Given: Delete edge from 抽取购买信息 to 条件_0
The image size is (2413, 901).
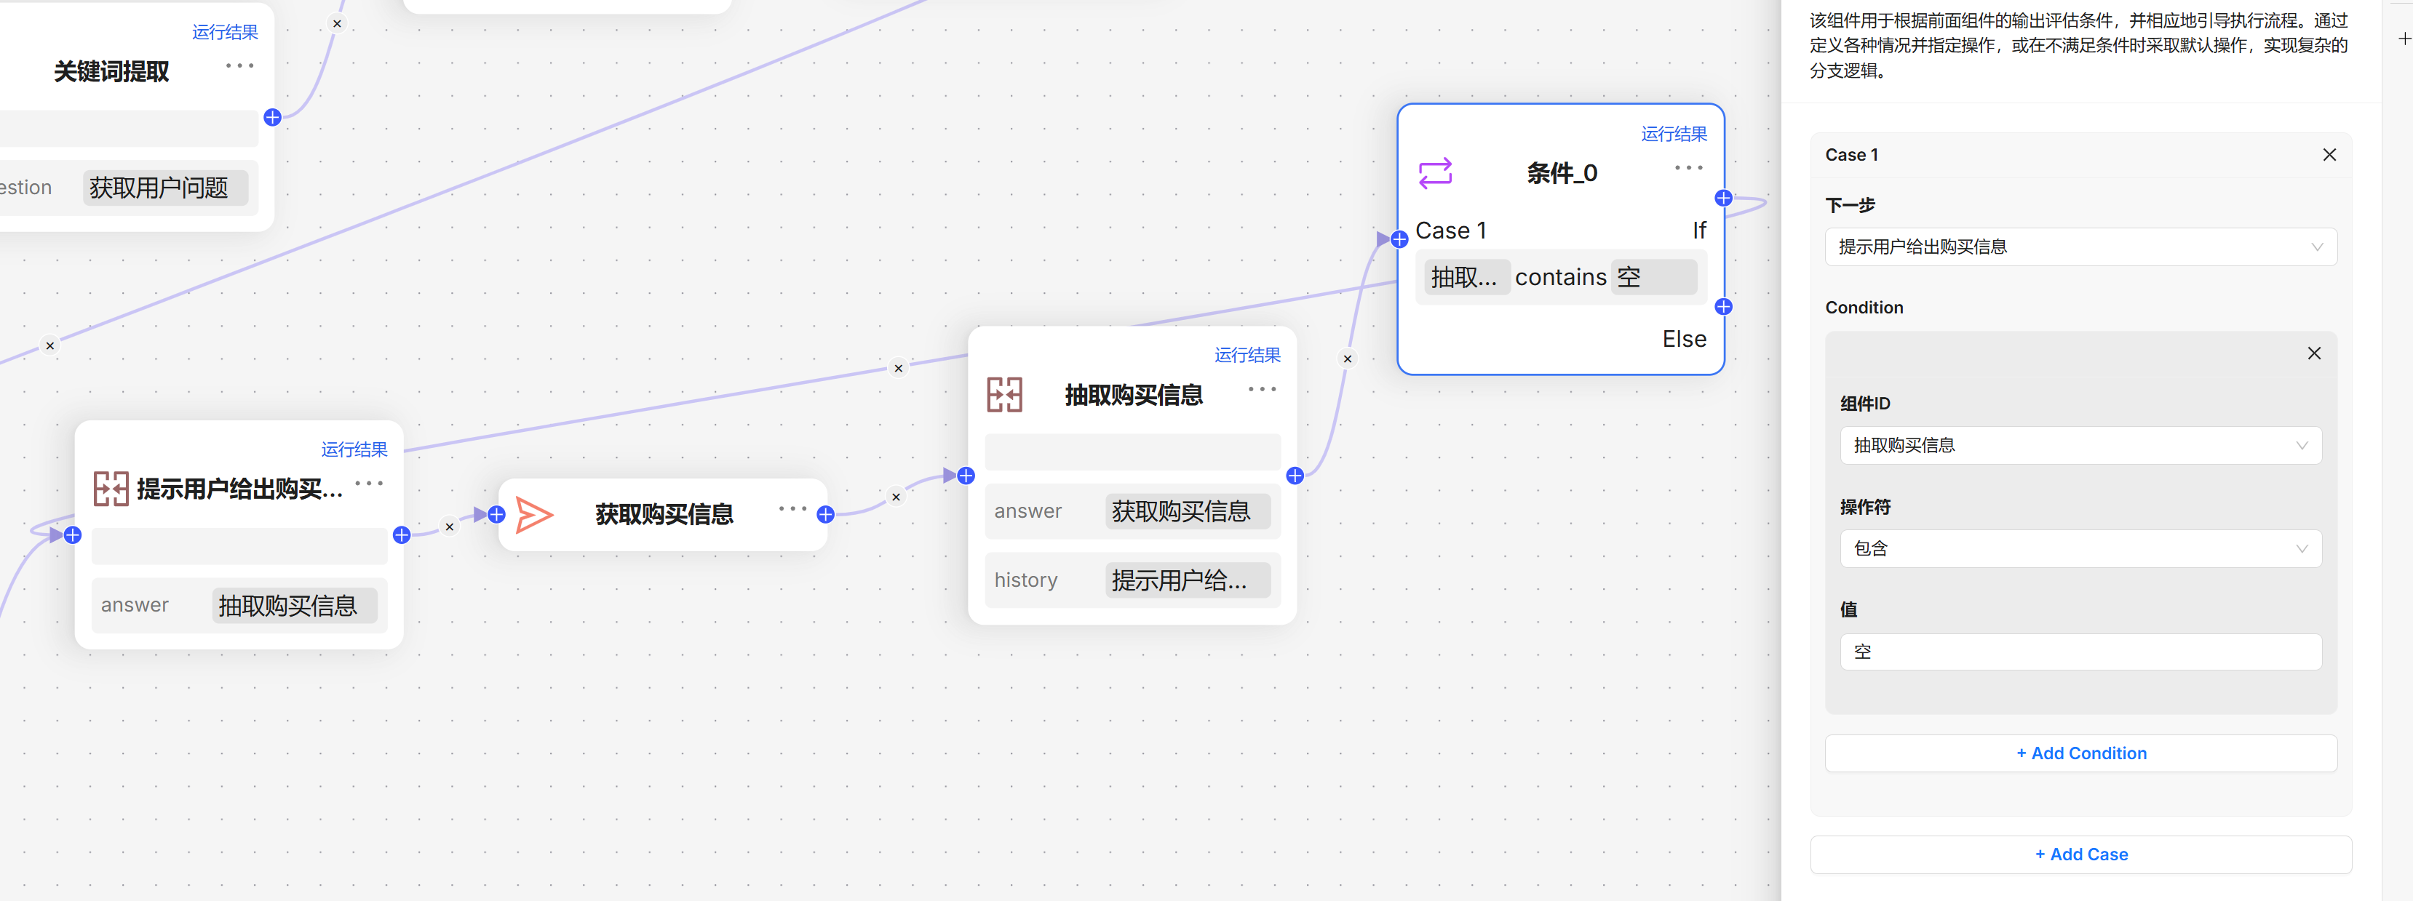Looking at the screenshot, I should click(1348, 359).
